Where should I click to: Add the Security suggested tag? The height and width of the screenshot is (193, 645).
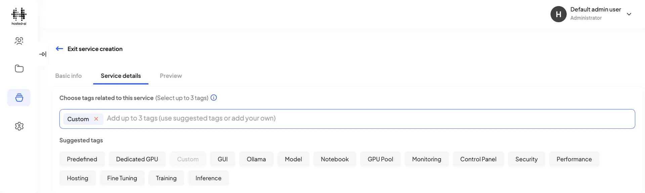[x=526, y=159]
